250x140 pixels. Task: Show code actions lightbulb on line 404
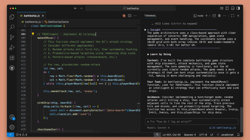click(x=33, y=34)
